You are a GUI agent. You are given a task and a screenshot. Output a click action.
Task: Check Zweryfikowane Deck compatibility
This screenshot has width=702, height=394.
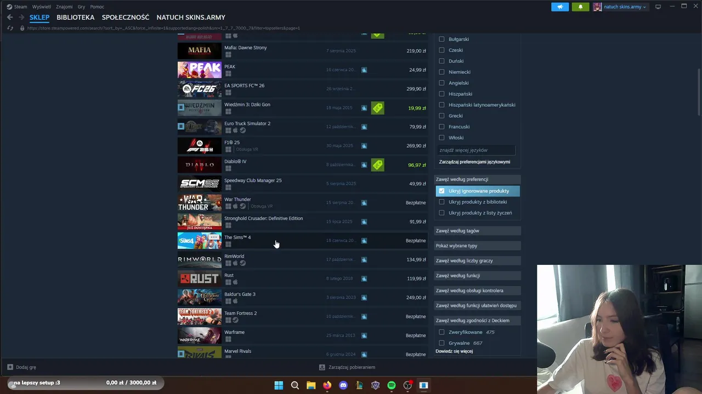441,332
